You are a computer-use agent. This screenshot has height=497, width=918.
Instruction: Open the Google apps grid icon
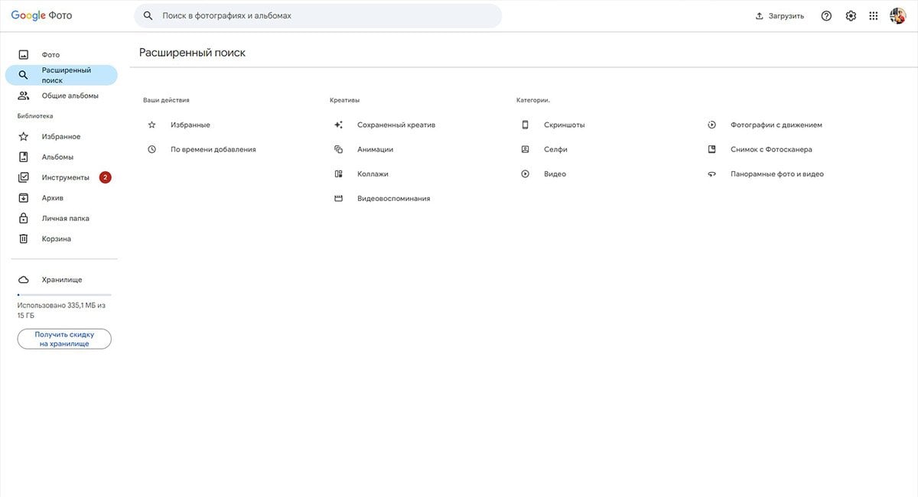point(874,16)
